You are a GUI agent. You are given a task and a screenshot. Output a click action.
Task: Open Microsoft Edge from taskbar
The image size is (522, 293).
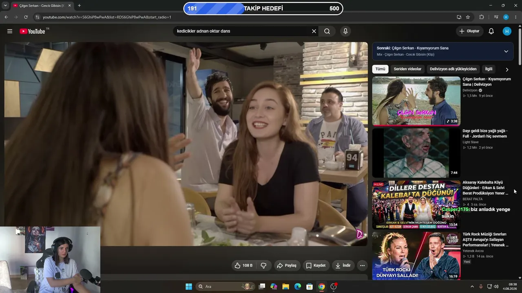tap(298, 286)
